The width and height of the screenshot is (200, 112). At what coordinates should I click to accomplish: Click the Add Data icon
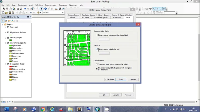38,12
